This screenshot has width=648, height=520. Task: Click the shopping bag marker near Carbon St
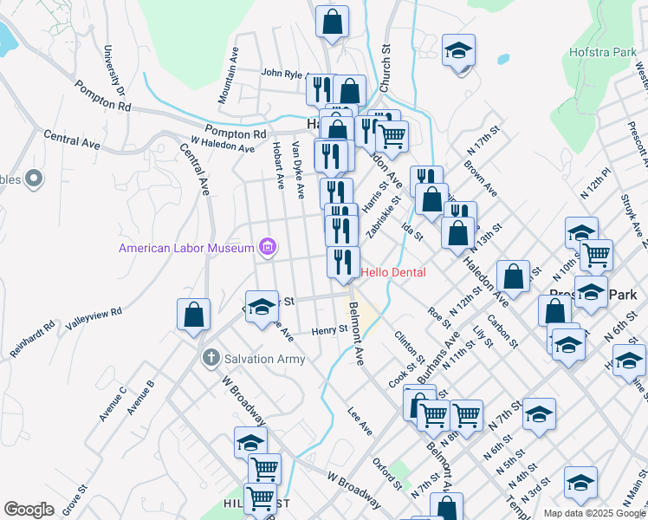[x=514, y=276]
